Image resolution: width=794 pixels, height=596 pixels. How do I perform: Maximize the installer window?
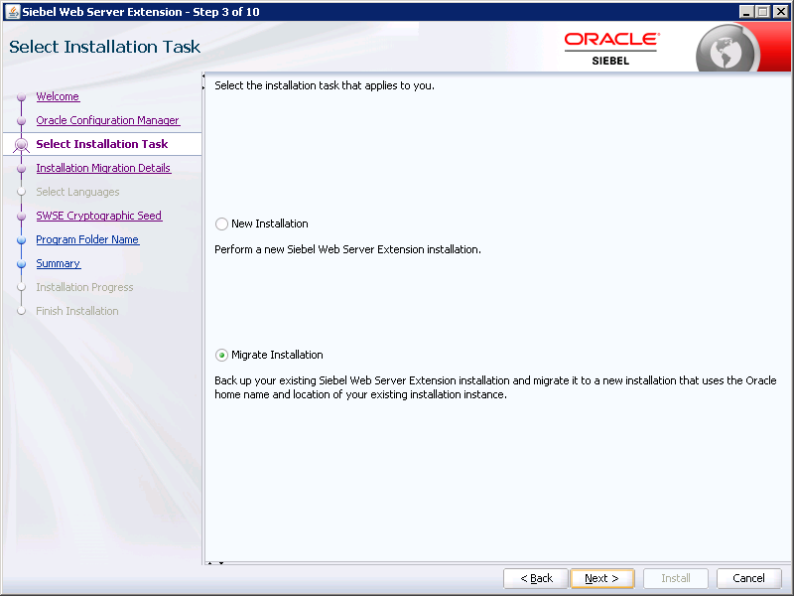(x=763, y=11)
